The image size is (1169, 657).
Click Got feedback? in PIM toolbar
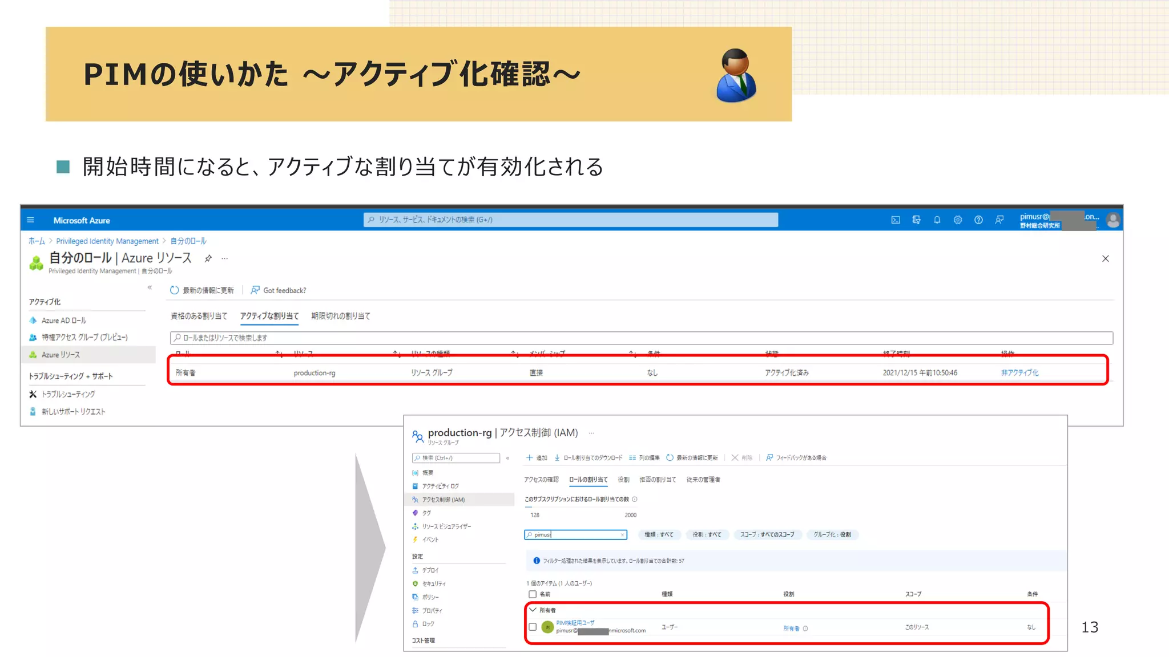tap(279, 290)
